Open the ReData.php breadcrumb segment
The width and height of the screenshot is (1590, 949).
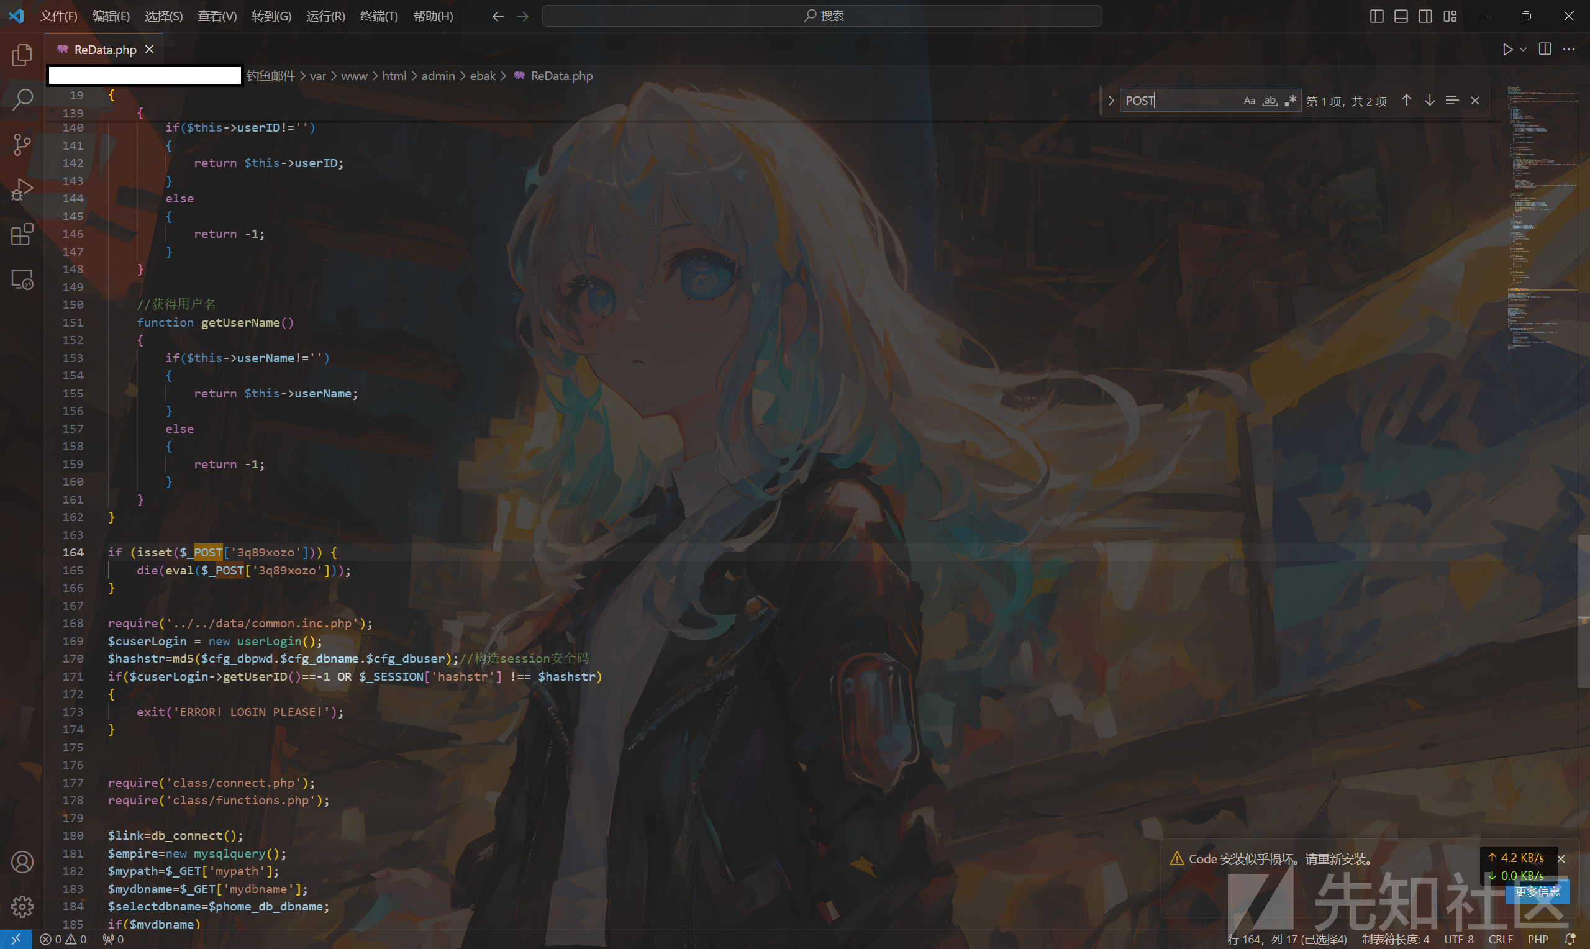[x=554, y=76]
